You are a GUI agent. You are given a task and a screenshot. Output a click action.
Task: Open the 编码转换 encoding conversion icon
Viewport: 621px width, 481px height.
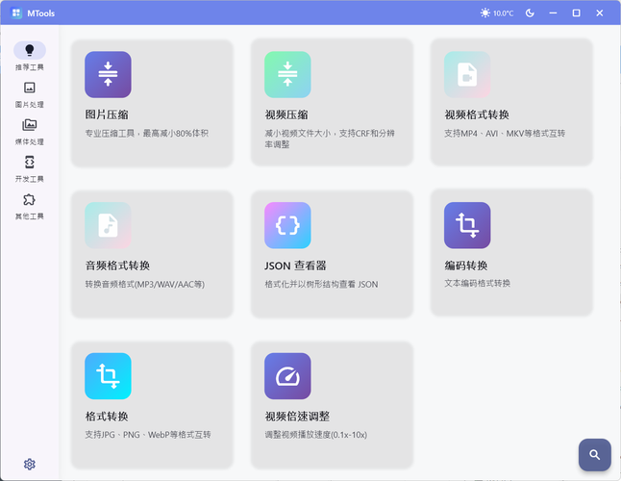coord(467,226)
